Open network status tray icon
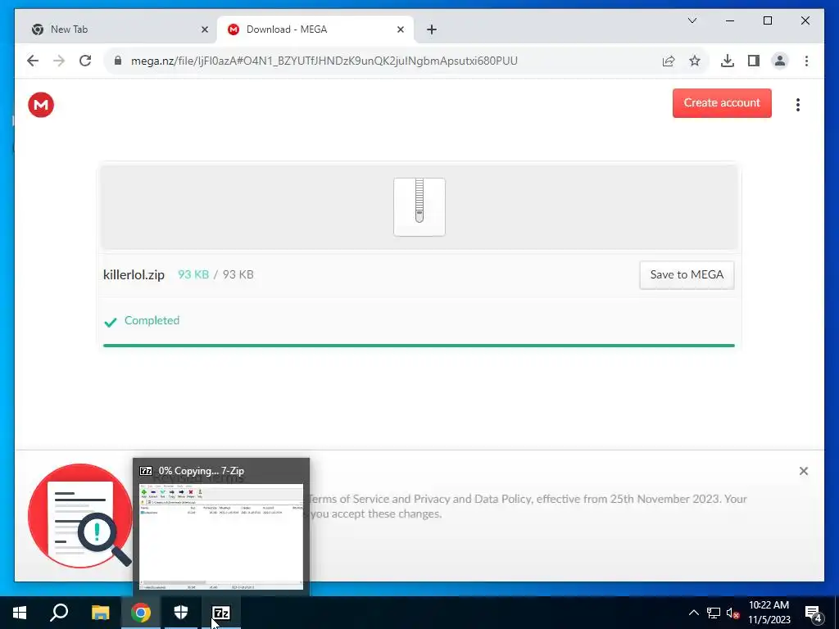 714,613
